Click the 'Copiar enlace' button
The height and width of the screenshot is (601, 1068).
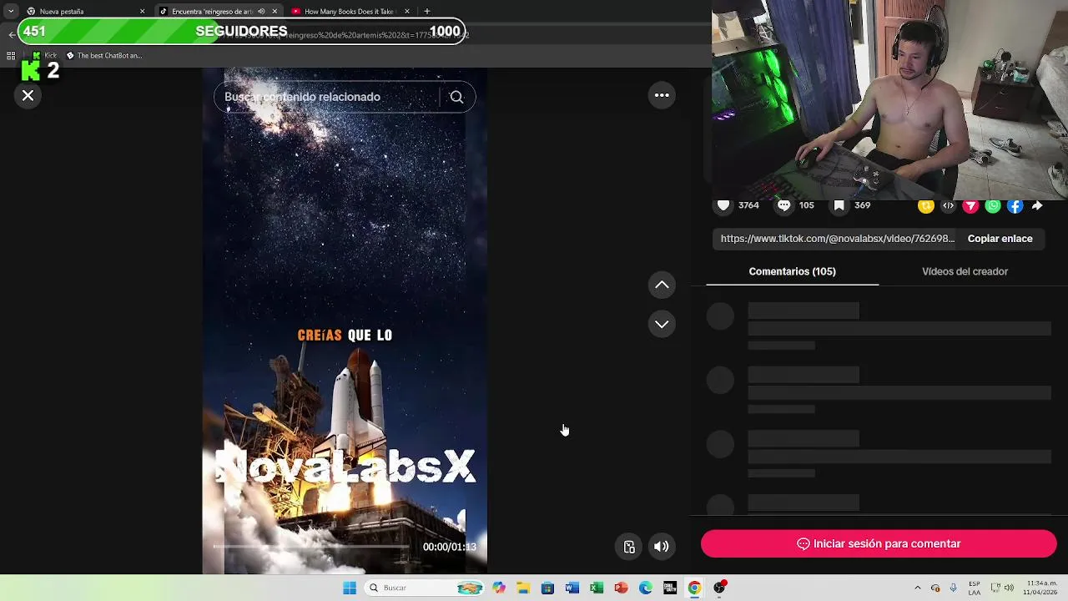coord(1000,239)
